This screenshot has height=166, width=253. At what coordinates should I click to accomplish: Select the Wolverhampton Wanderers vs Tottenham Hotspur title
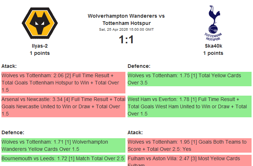point(126,19)
